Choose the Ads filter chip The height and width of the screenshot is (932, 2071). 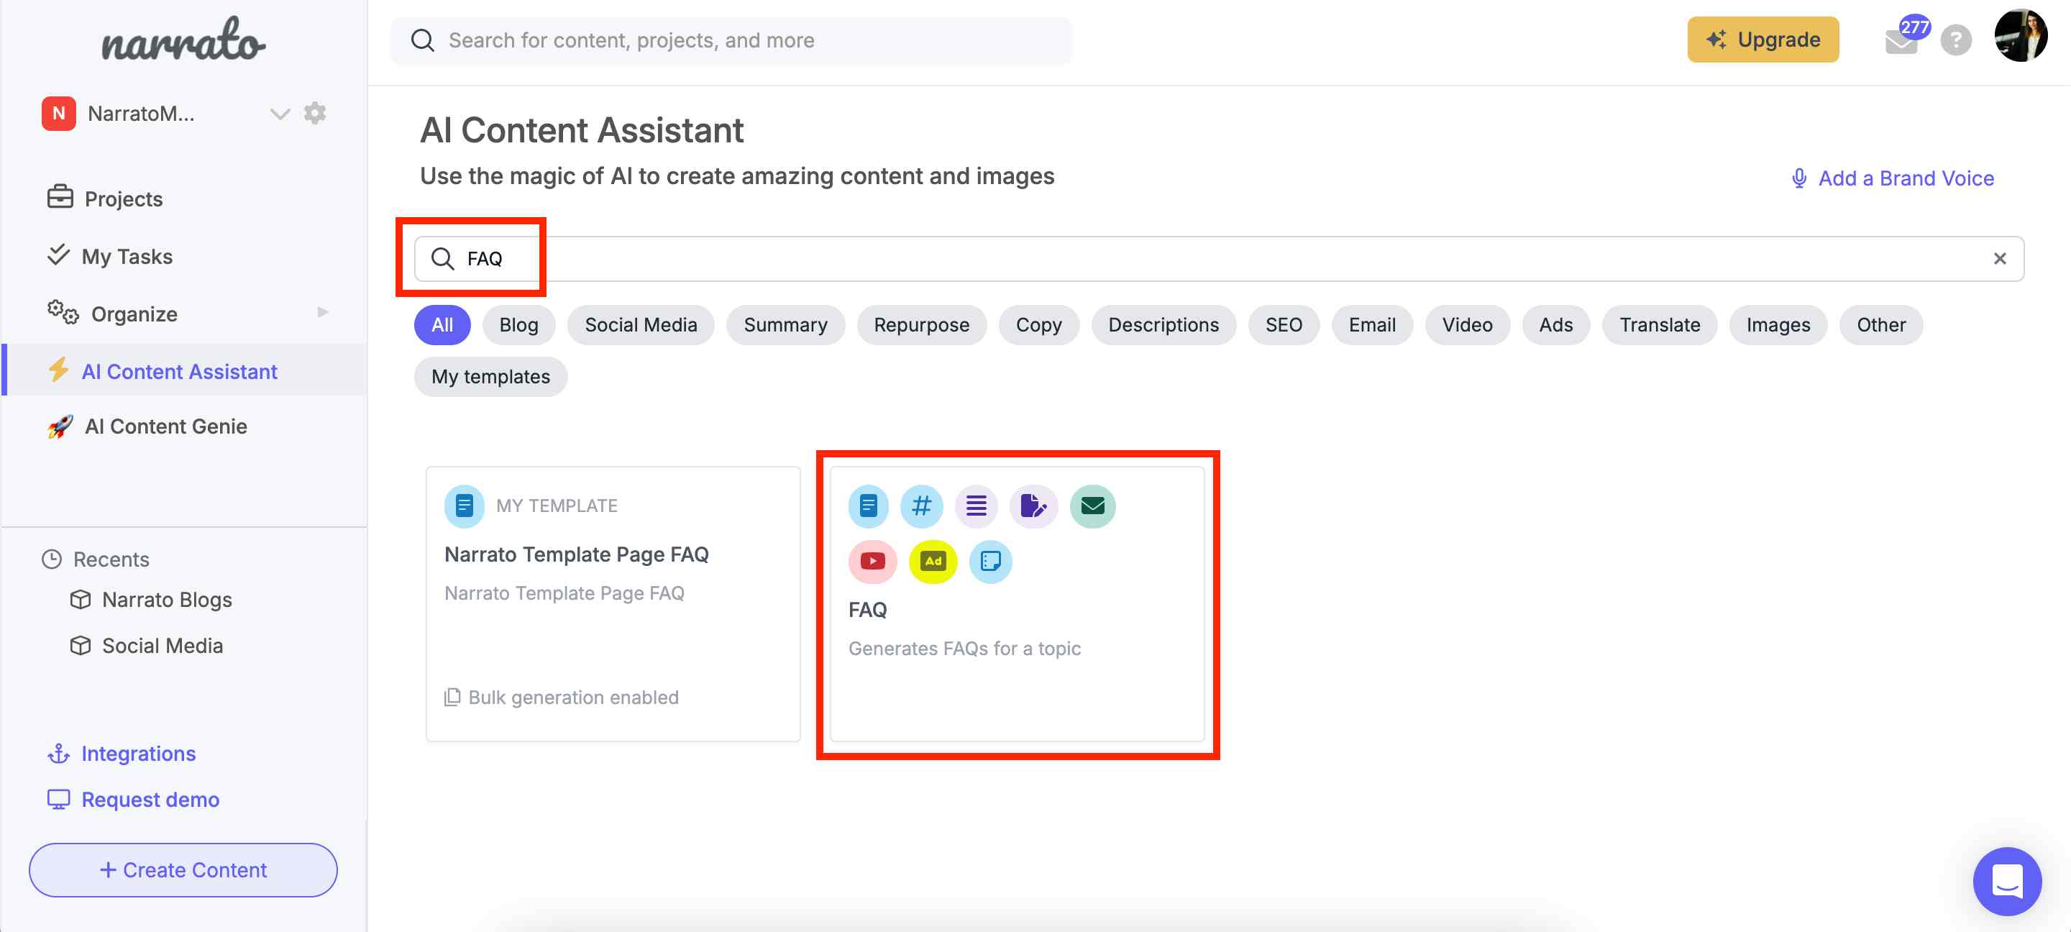(1555, 325)
